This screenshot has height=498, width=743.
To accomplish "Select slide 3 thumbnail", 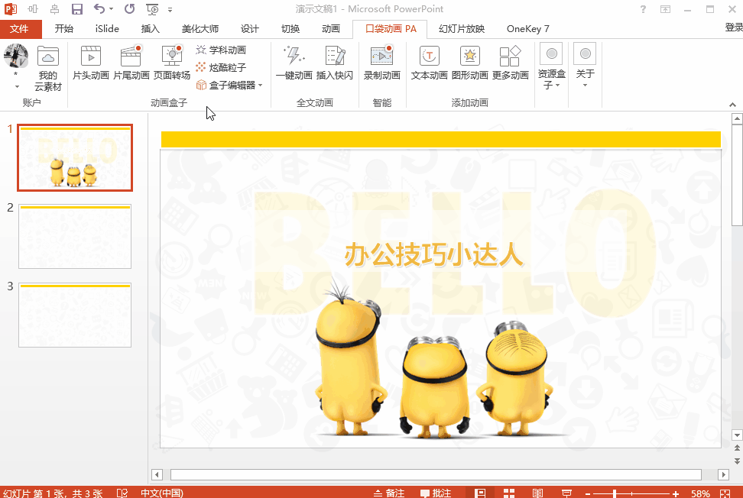I will tap(74, 315).
